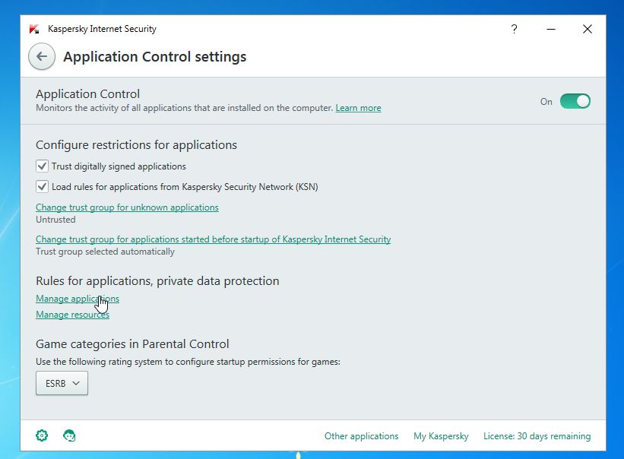Uncheck Trust digitally signed applications
The height and width of the screenshot is (459, 624).
point(43,166)
